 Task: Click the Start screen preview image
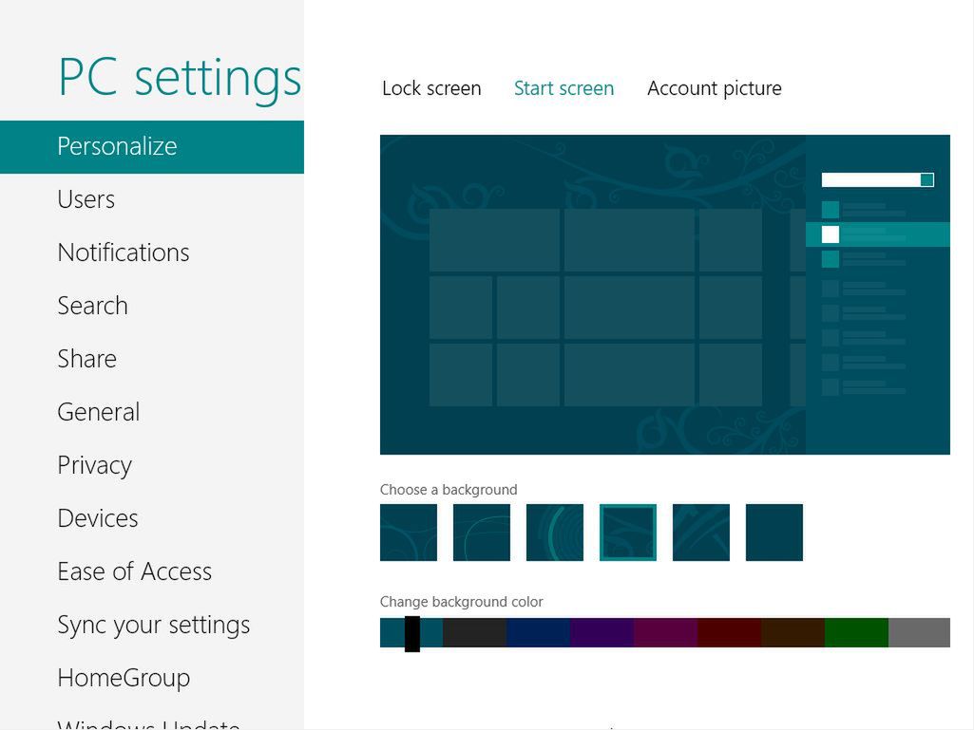pyautogui.click(x=665, y=294)
